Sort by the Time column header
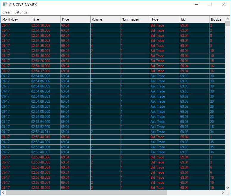Viewport: 231px width, 196px height. click(x=46, y=19)
